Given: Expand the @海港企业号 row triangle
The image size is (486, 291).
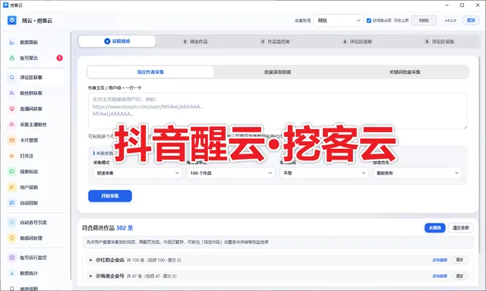Looking at the screenshot, I should pos(91,276).
